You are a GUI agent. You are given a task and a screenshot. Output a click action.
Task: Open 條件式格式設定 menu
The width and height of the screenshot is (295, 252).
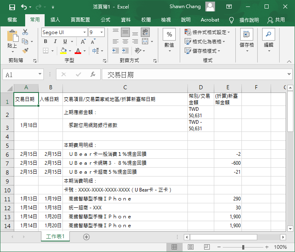pos(207,32)
